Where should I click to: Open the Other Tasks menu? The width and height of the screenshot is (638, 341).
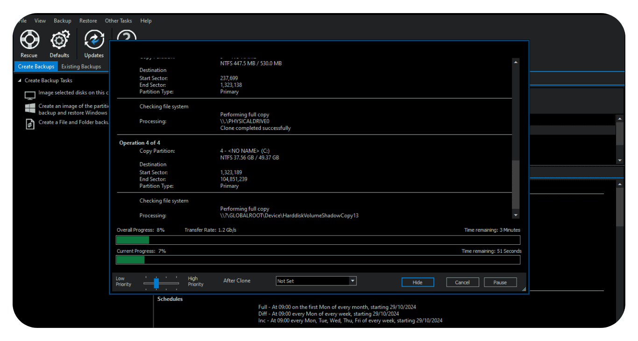(118, 21)
